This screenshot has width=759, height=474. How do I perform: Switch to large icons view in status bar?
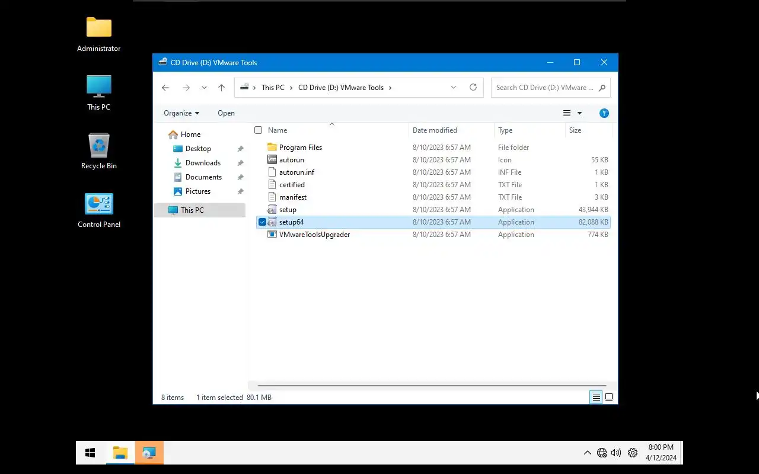[609, 398]
